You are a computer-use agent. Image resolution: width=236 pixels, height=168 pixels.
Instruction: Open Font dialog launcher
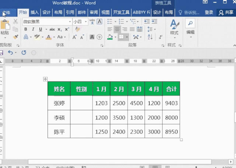(x=102, y=46)
